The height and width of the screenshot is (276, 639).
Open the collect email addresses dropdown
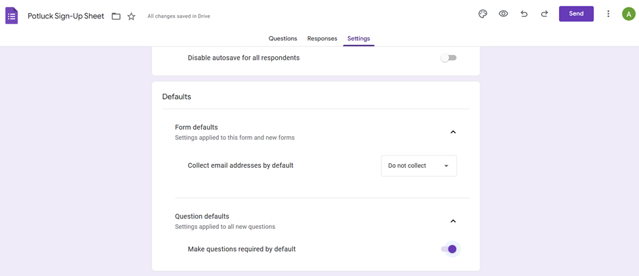pos(419,166)
